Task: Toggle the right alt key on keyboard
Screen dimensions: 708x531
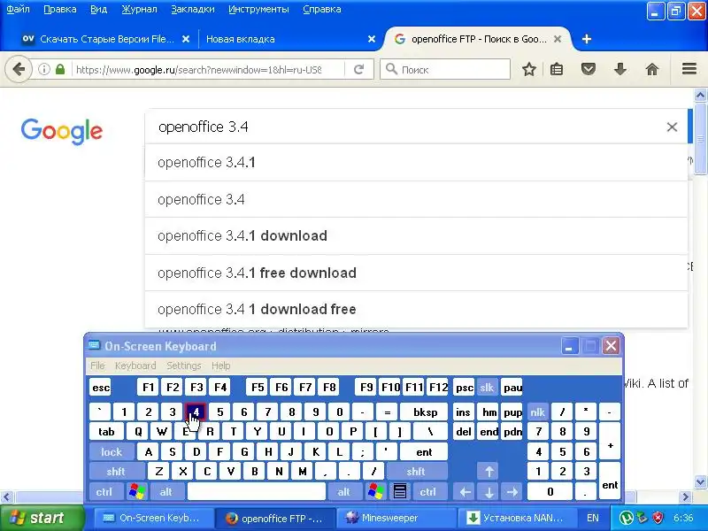Action: [343, 492]
